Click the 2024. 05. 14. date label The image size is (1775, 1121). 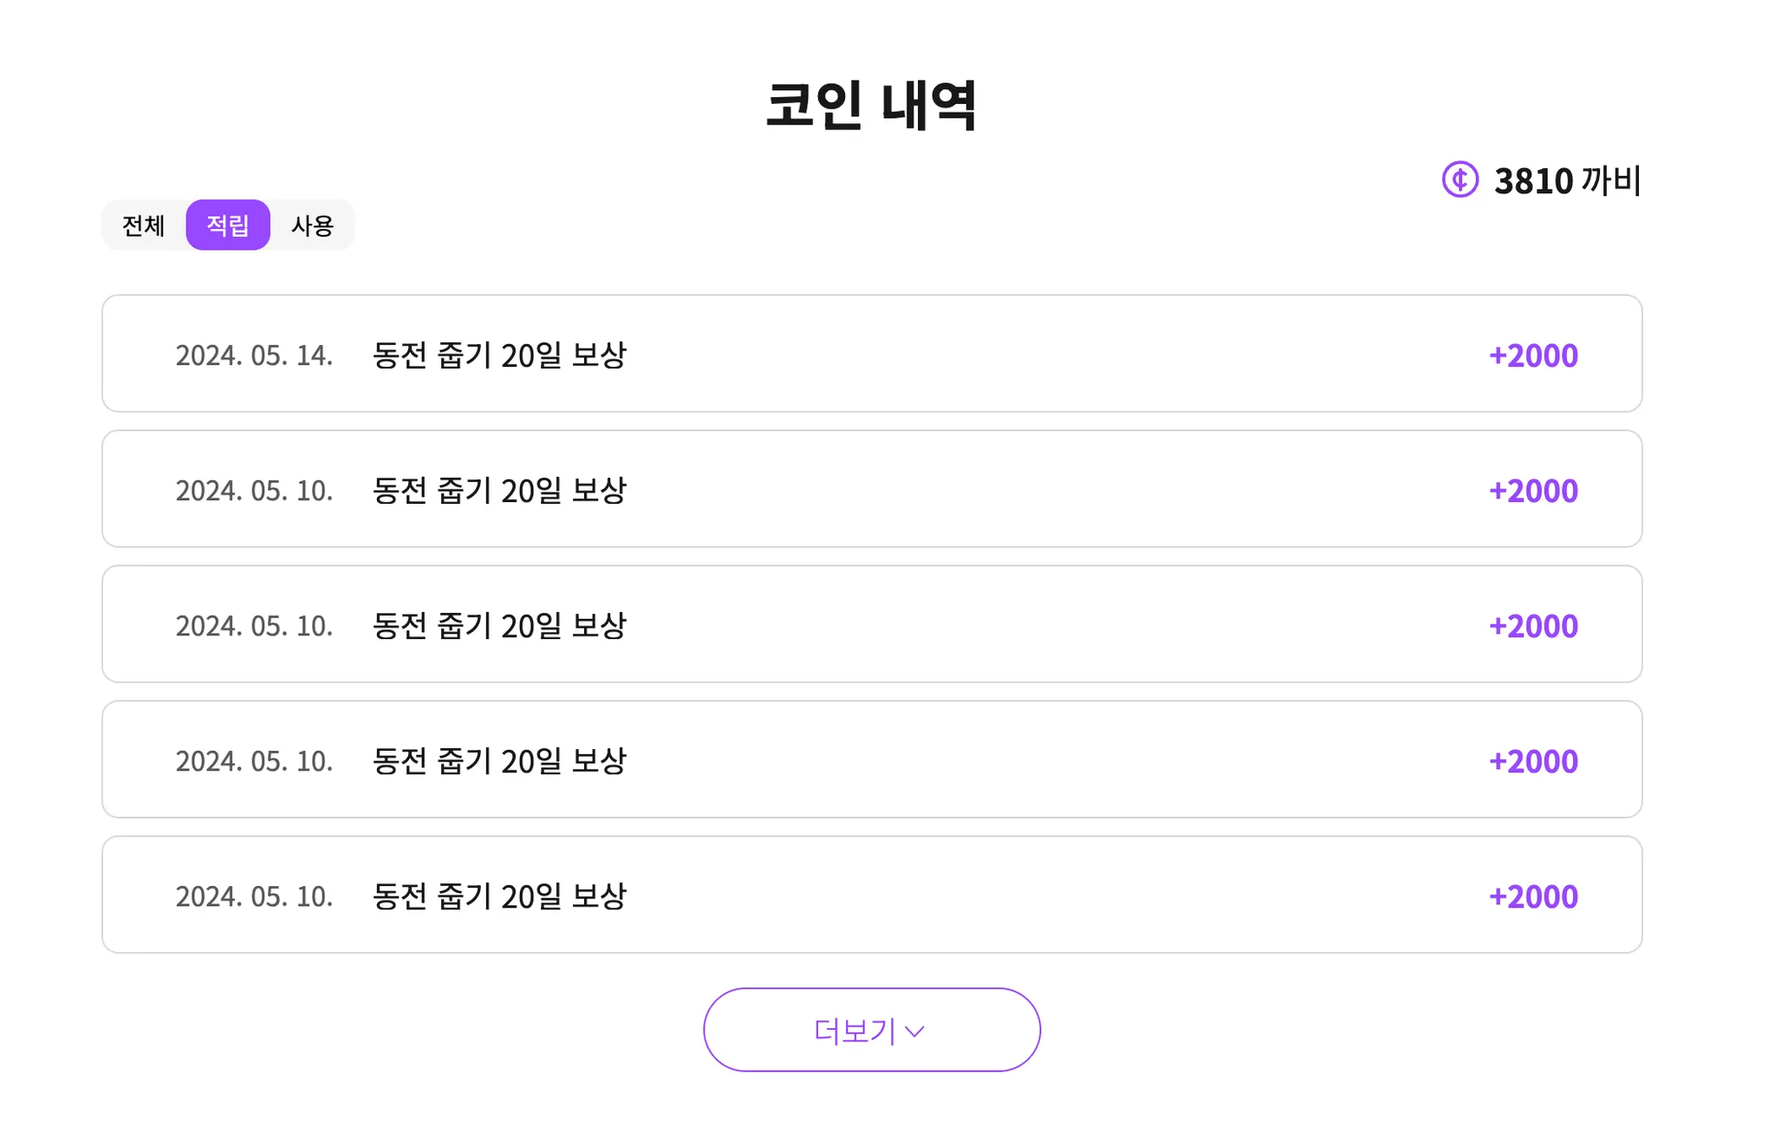coord(254,355)
